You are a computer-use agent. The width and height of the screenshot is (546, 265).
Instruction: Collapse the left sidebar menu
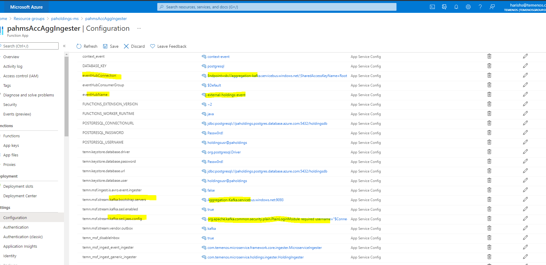(x=64, y=46)
